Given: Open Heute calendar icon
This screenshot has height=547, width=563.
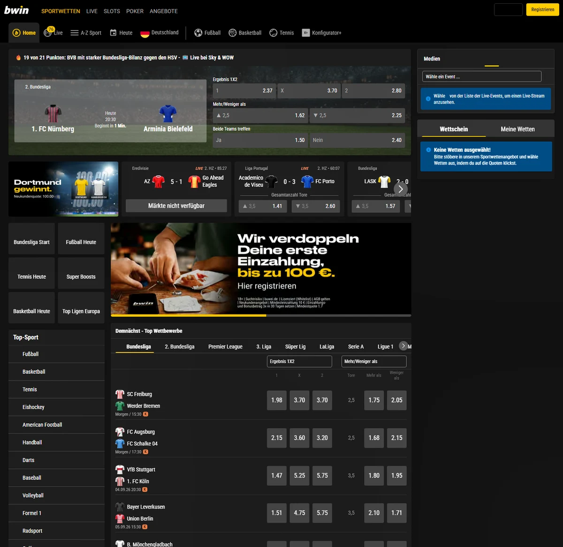Looking at the screenshot, I should (x=113, y=33).
